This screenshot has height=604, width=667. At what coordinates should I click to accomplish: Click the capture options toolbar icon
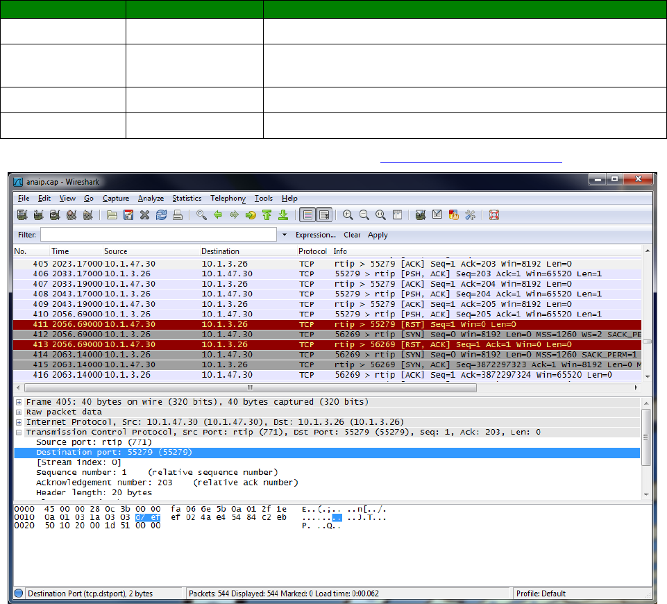(38, 215)
